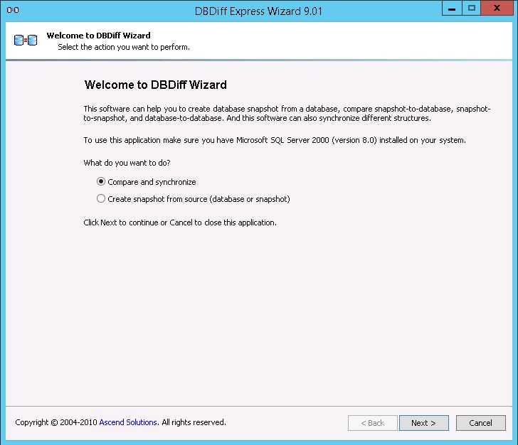The image size is (518, 445).
Task: Select the Compare and synchronize option
Action: coord(101,182)
